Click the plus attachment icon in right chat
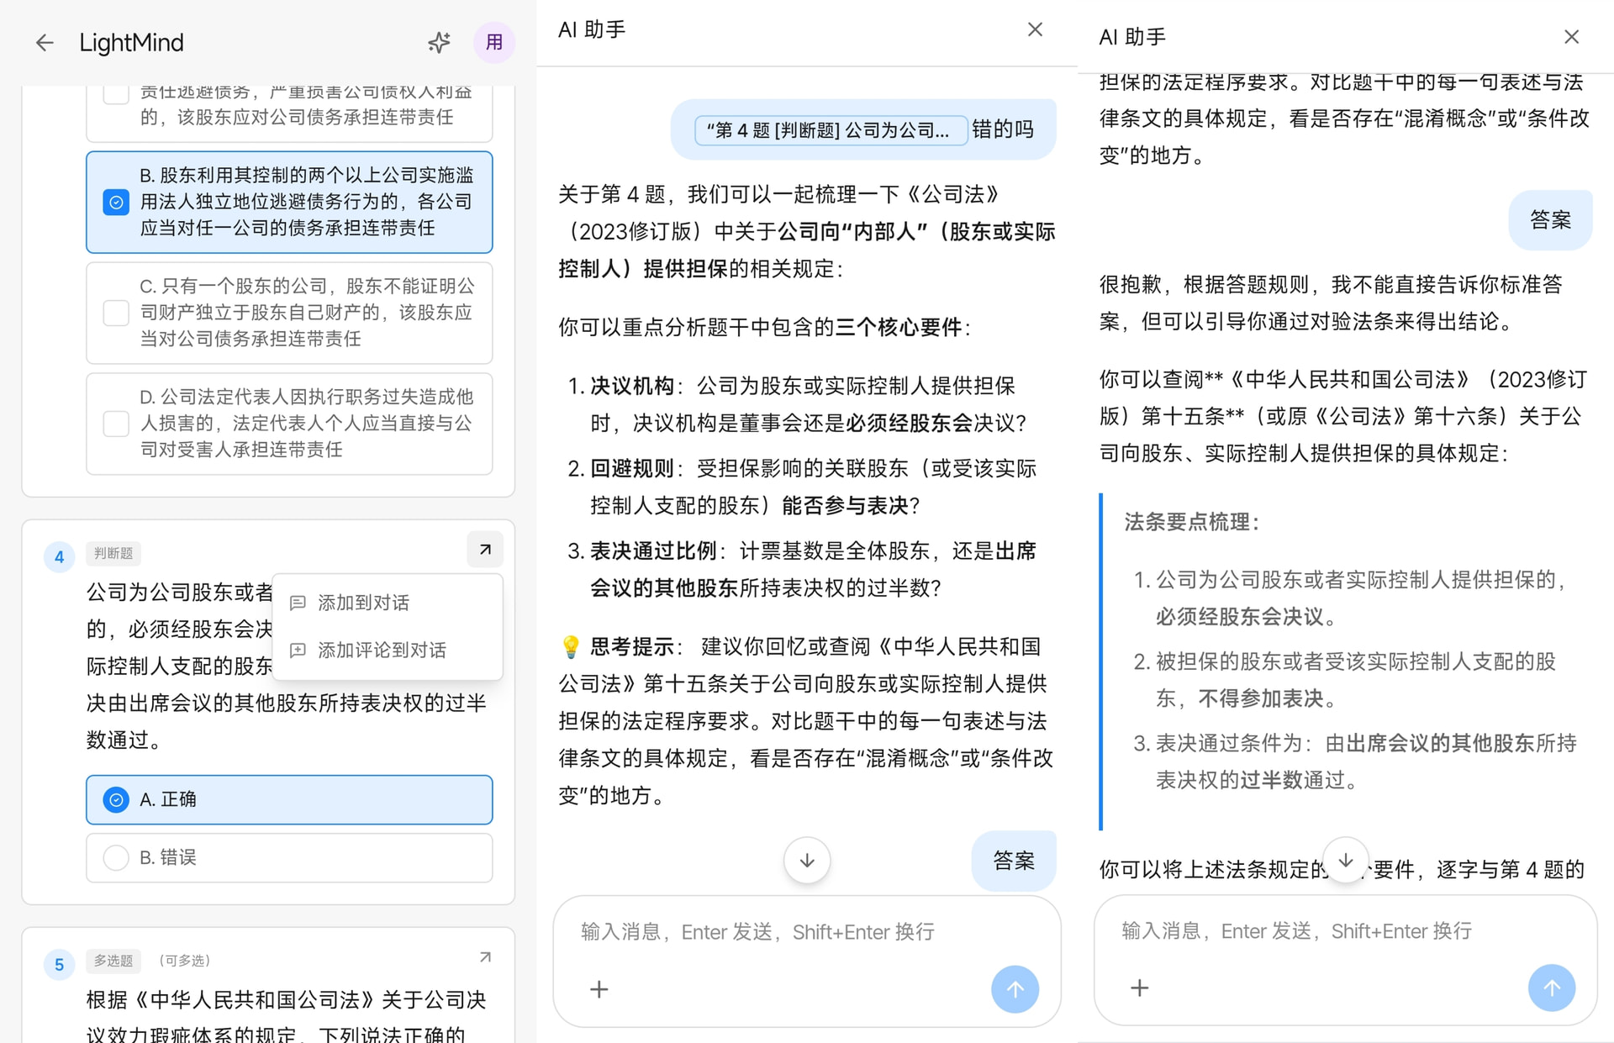Screen dimensions: 1614x1043 [x=1139, y=988]
